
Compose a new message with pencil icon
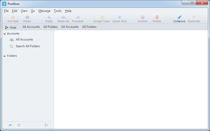179,17
